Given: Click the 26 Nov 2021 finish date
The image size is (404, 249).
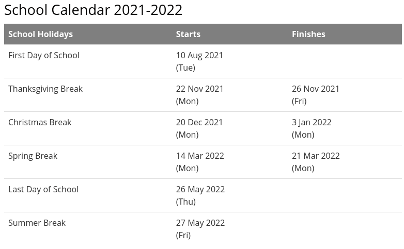Looking at the screenshot, I should [316, 89].
